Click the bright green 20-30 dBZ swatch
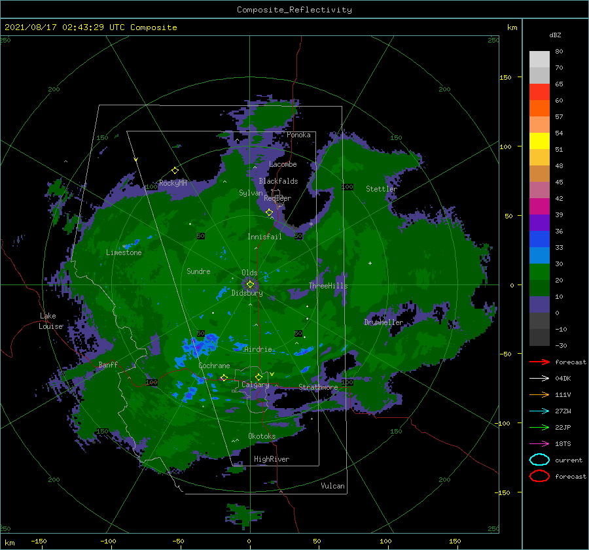This screenshot has height=550, width=589. tap(539, 271)
